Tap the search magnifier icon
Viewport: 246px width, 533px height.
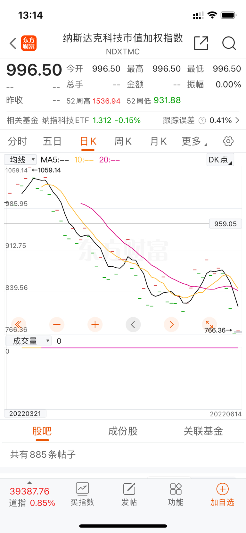point(229,43)
